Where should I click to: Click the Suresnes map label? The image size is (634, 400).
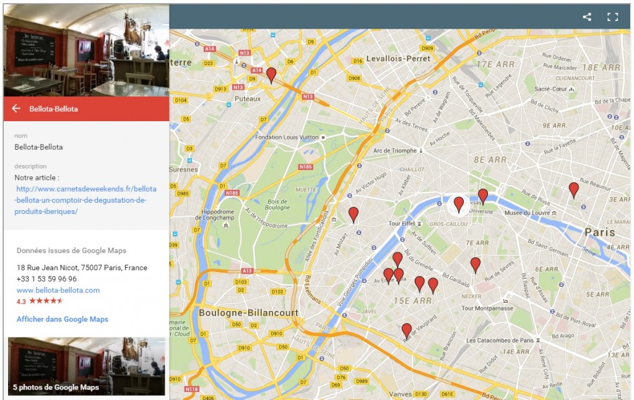point(183,169)
